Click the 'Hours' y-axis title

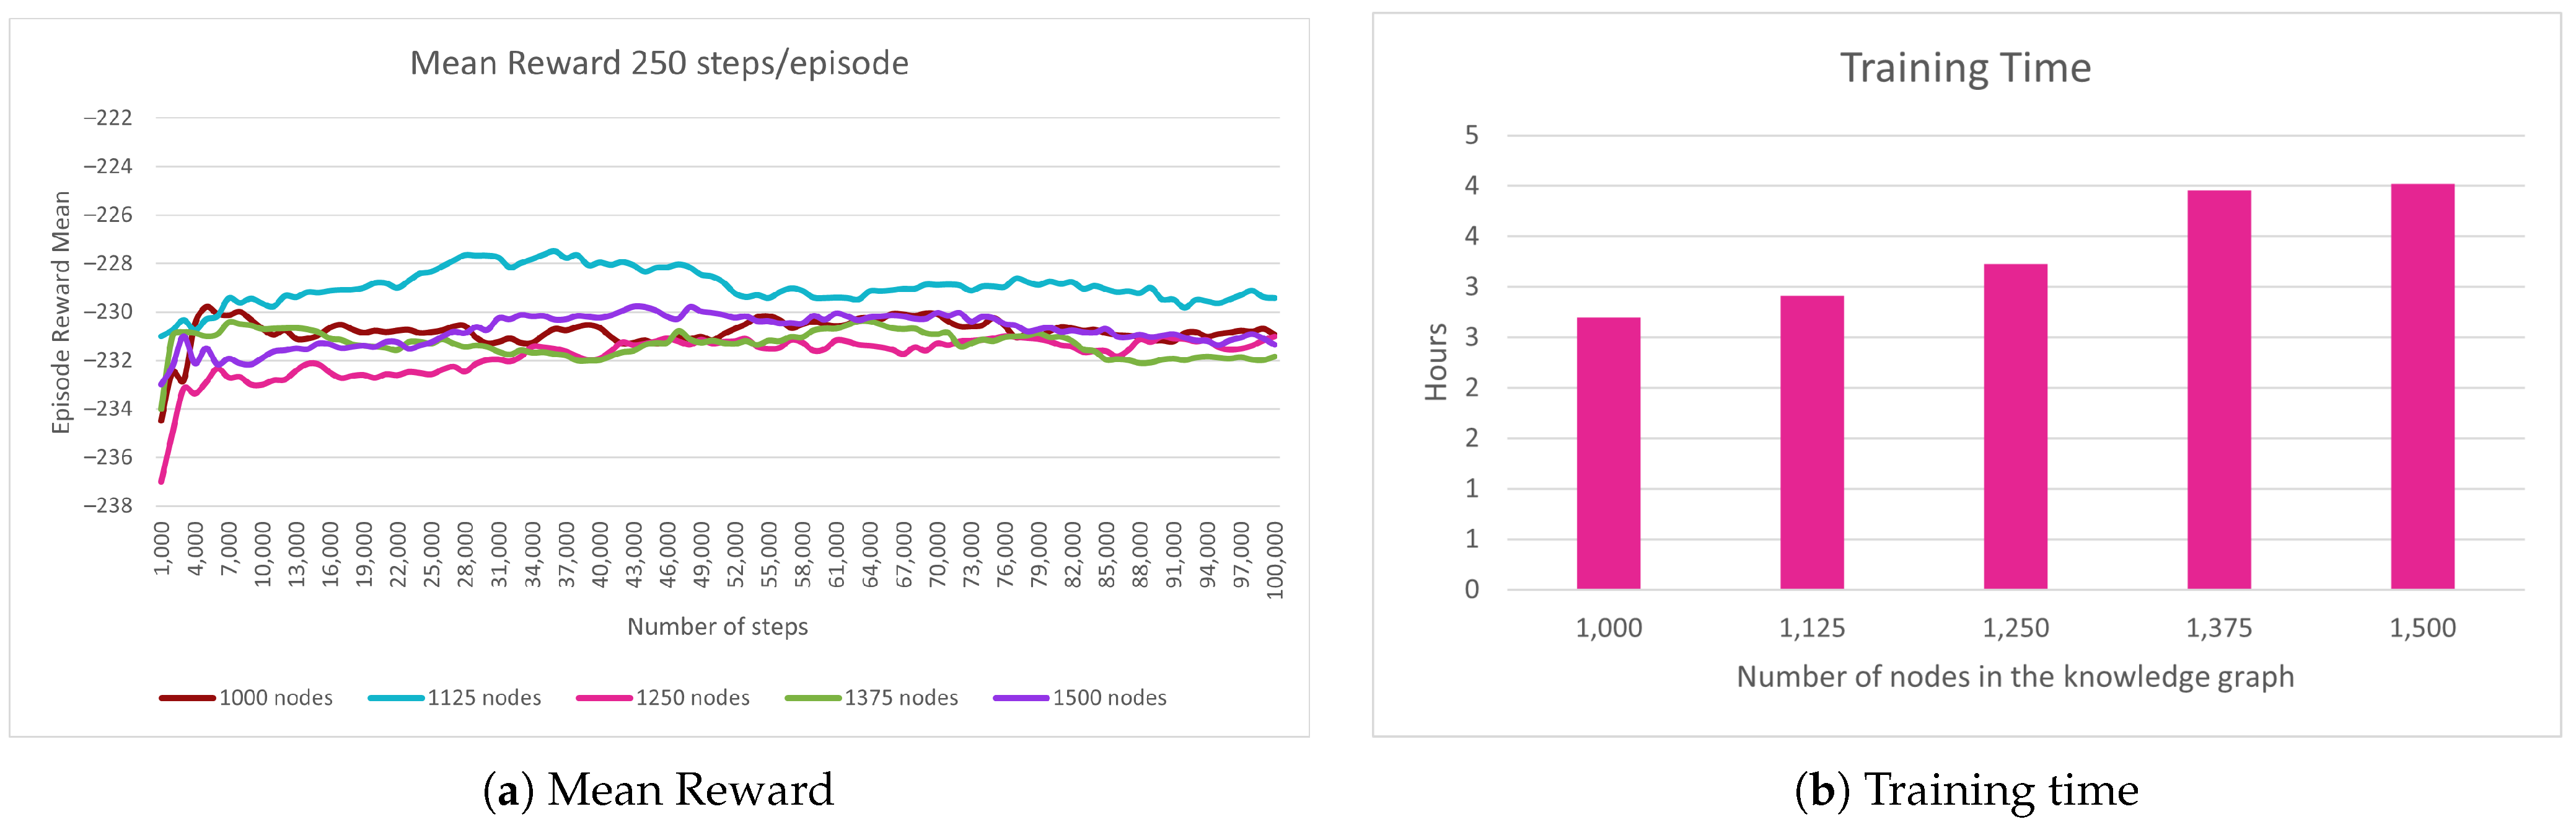coord(1436,362)
